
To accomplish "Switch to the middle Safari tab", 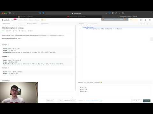I will [x=76, y=17].
